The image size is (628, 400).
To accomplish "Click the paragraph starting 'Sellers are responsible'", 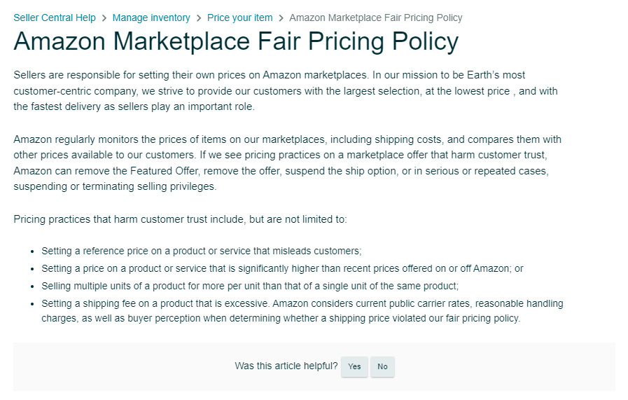I will pos(286,90).
